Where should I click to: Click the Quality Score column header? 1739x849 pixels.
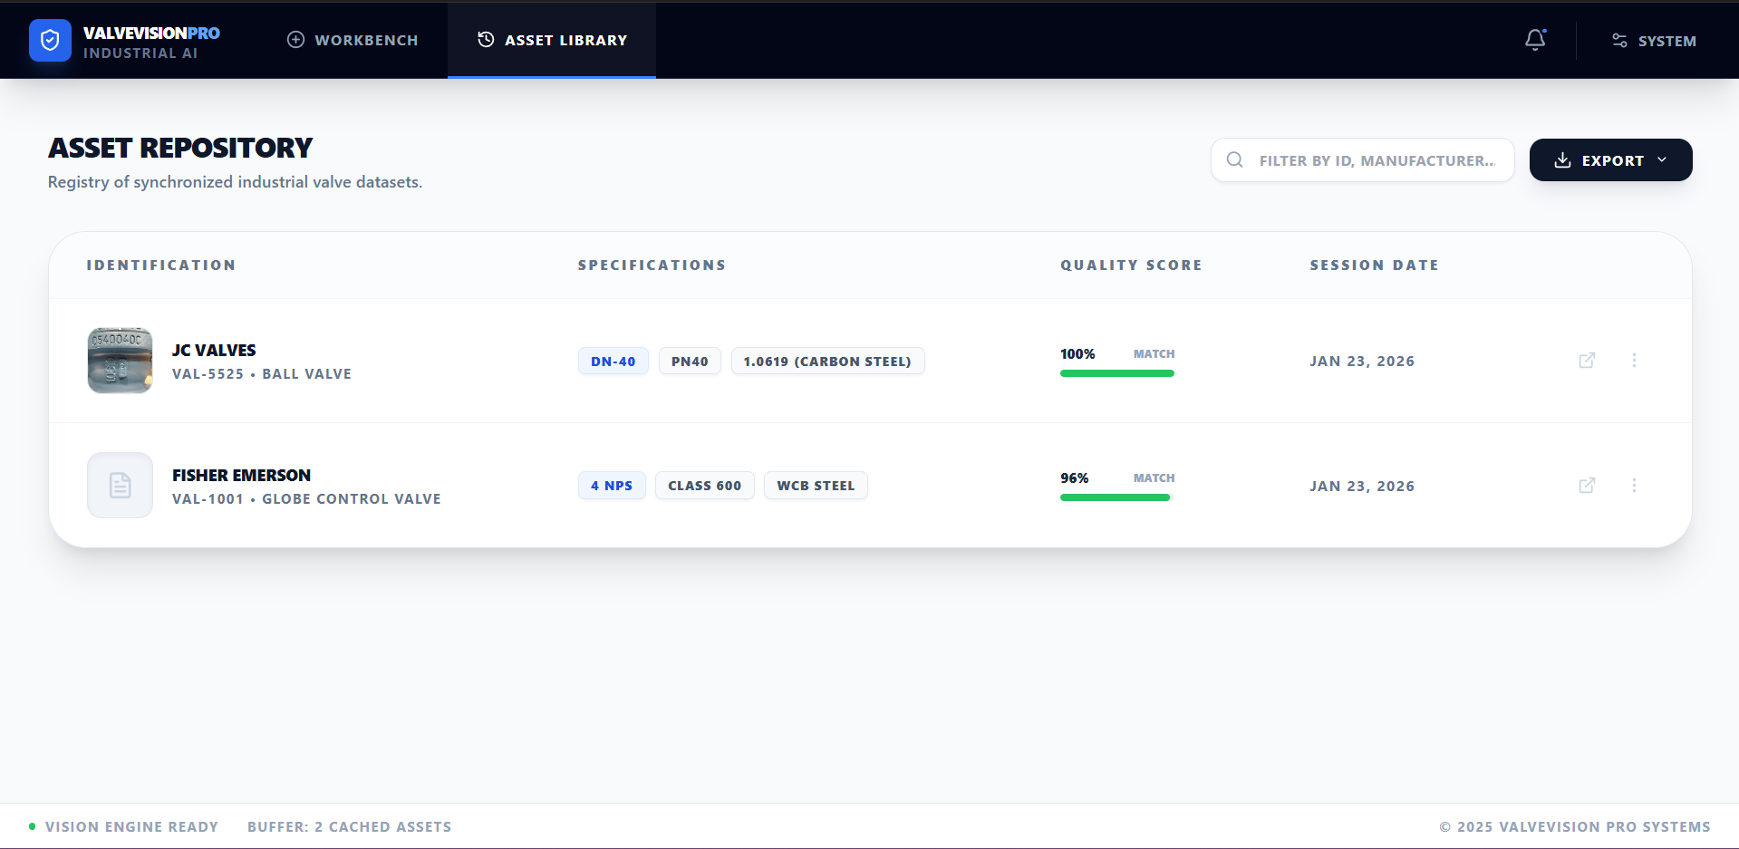point(1131,265)
